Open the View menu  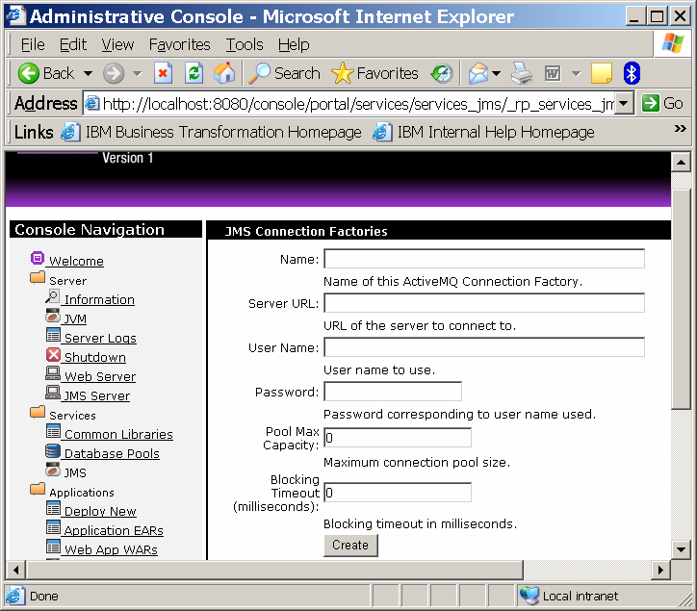click(117, 45)
